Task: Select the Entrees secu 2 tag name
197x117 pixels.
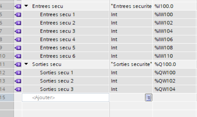Action: click(x=57, y=23)
